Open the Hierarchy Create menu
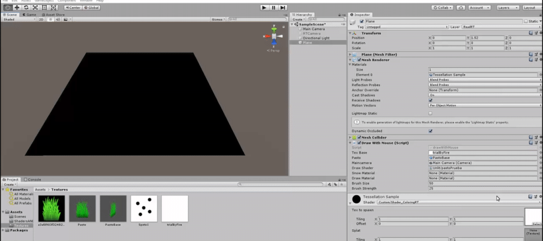 point(299,20)
